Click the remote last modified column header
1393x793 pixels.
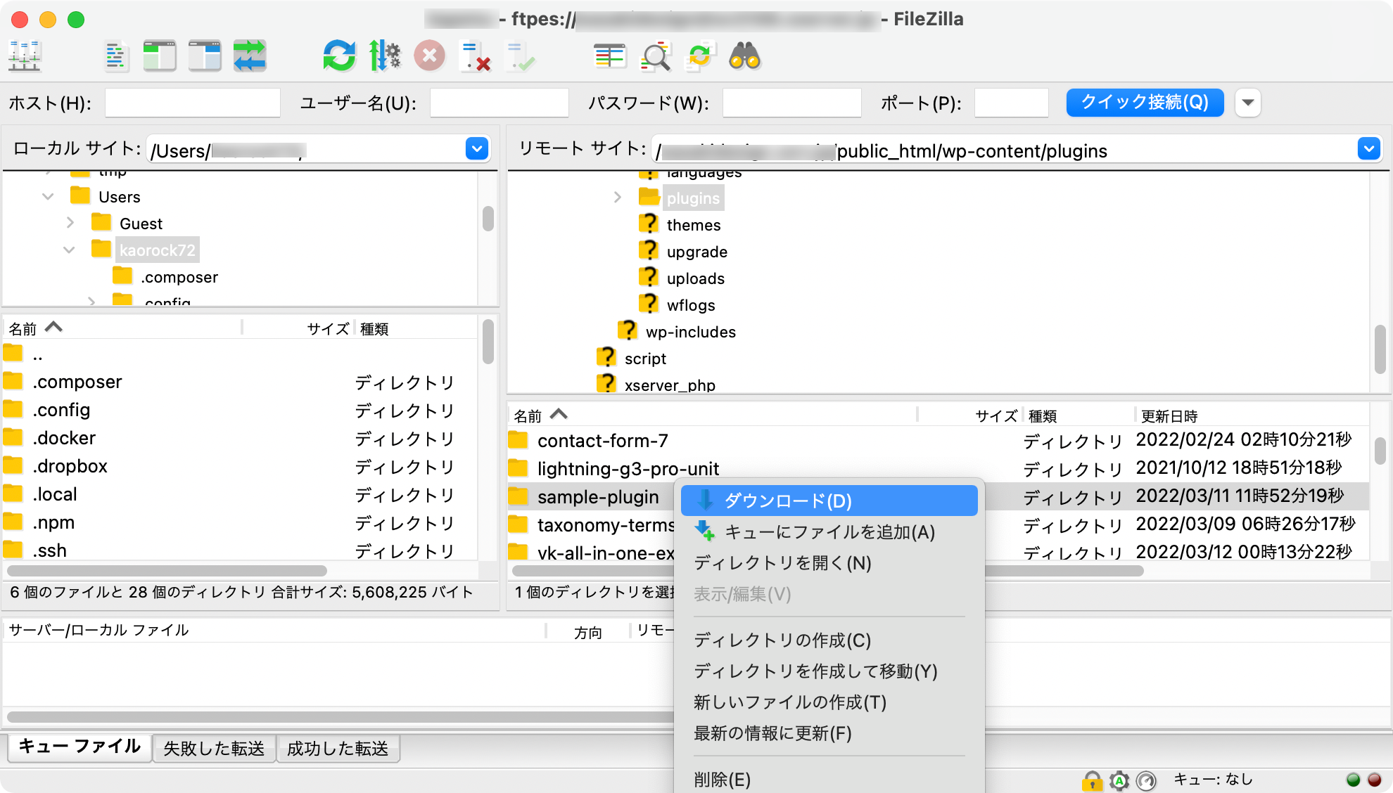point(1251,415)
